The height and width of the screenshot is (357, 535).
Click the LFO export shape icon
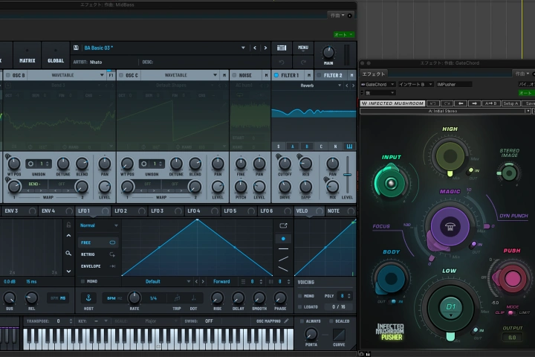[283, 225]
